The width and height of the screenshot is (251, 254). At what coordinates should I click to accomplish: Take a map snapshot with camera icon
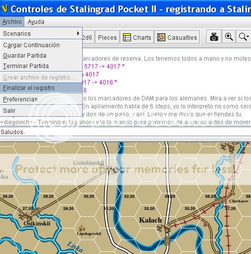pos(214,37)
